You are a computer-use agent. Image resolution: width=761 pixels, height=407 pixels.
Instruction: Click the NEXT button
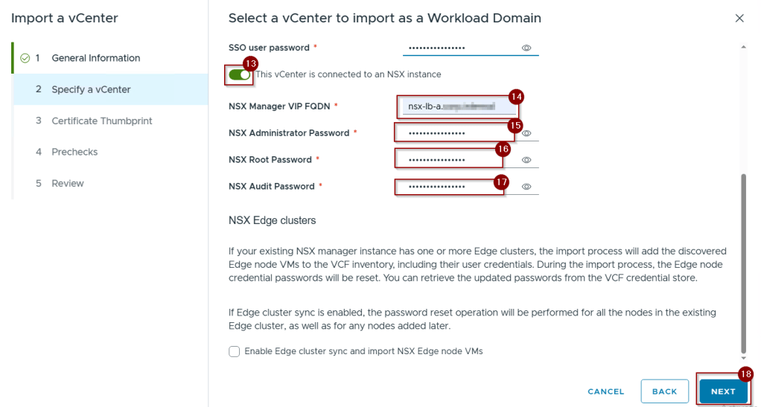722,391
